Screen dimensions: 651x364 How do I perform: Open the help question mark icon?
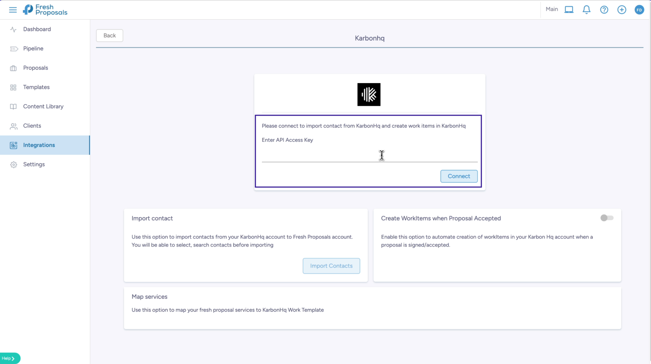tap(604, 10)
